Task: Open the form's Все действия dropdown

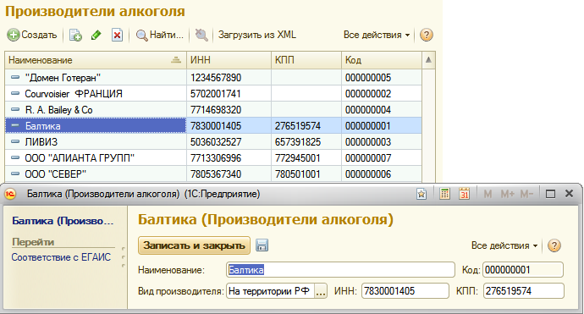Action: (x=504, y=245)
